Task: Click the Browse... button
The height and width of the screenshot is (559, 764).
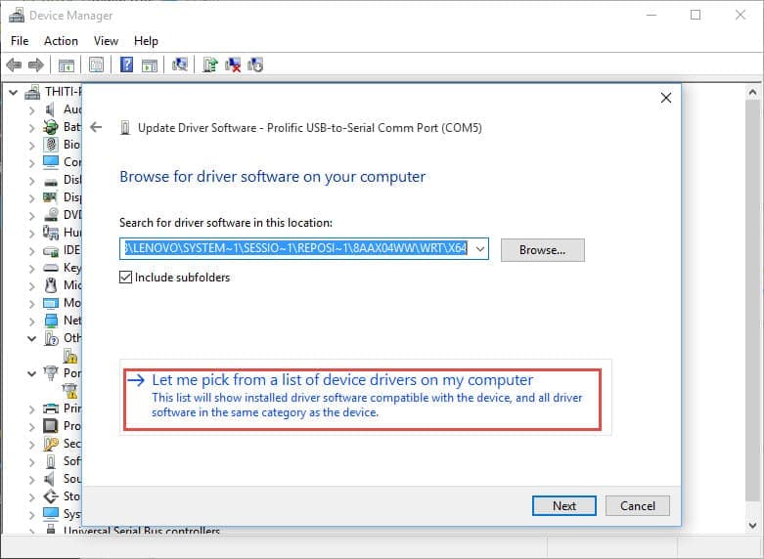Action: pyautogui.click(x=542, y=250)
